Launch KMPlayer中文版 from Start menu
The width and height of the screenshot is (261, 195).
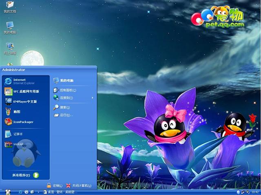(x=26, y=102)
